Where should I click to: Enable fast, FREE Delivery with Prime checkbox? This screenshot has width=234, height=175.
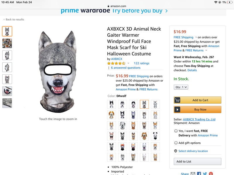[x=176, y=131]
